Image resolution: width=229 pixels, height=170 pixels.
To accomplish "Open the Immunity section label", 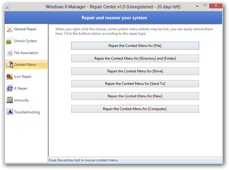I will coord(21,100).
